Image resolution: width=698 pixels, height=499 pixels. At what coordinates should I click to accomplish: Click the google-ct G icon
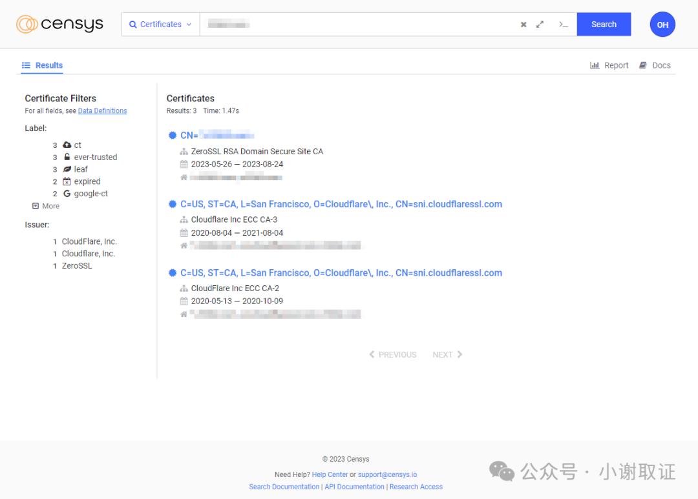click(67, 194)
